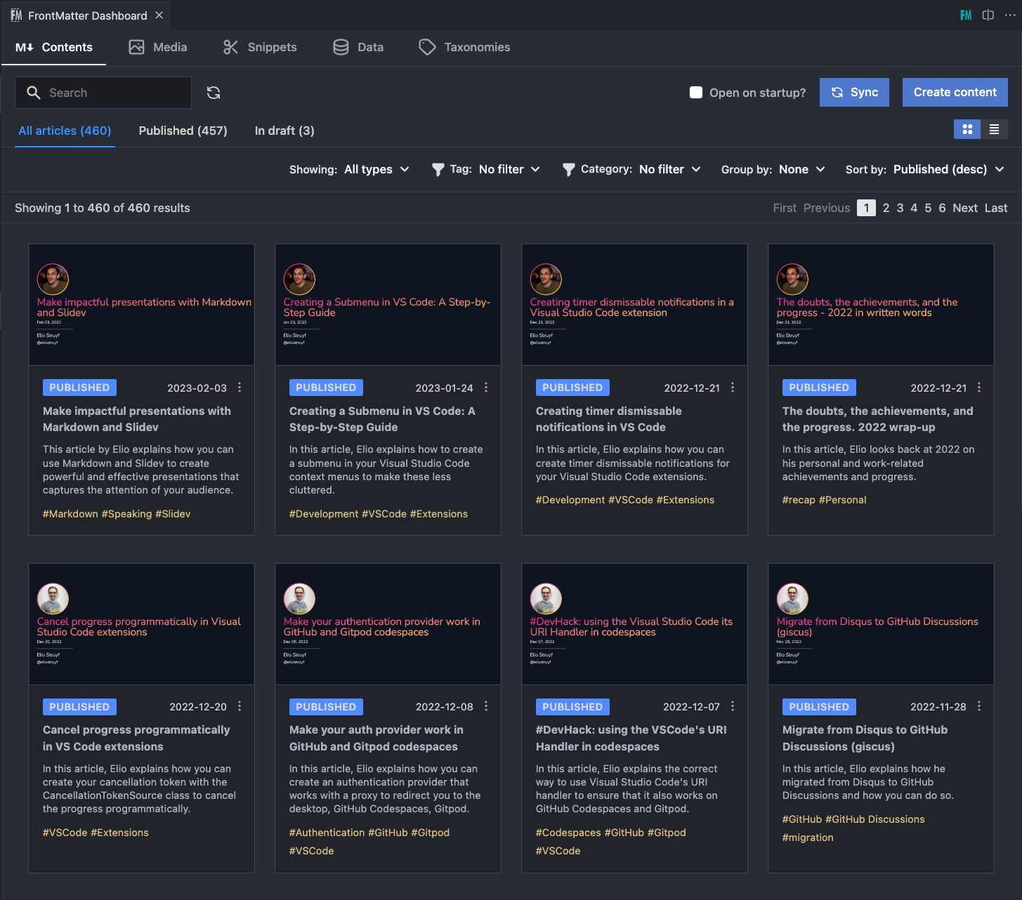Click title "Creating timer dismissable notifications in VS Code"
Screen dimensions: 1022x900
(x=608, y=419)
